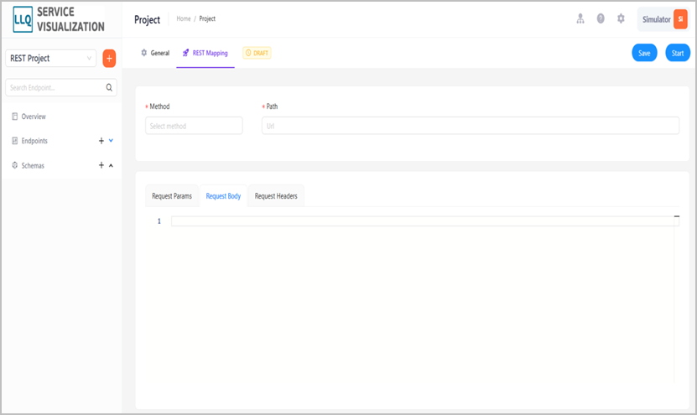This screenshot has width=697, height=415.
Task: Collapse the Schemas section chevron
Action: tap(111, 165)
